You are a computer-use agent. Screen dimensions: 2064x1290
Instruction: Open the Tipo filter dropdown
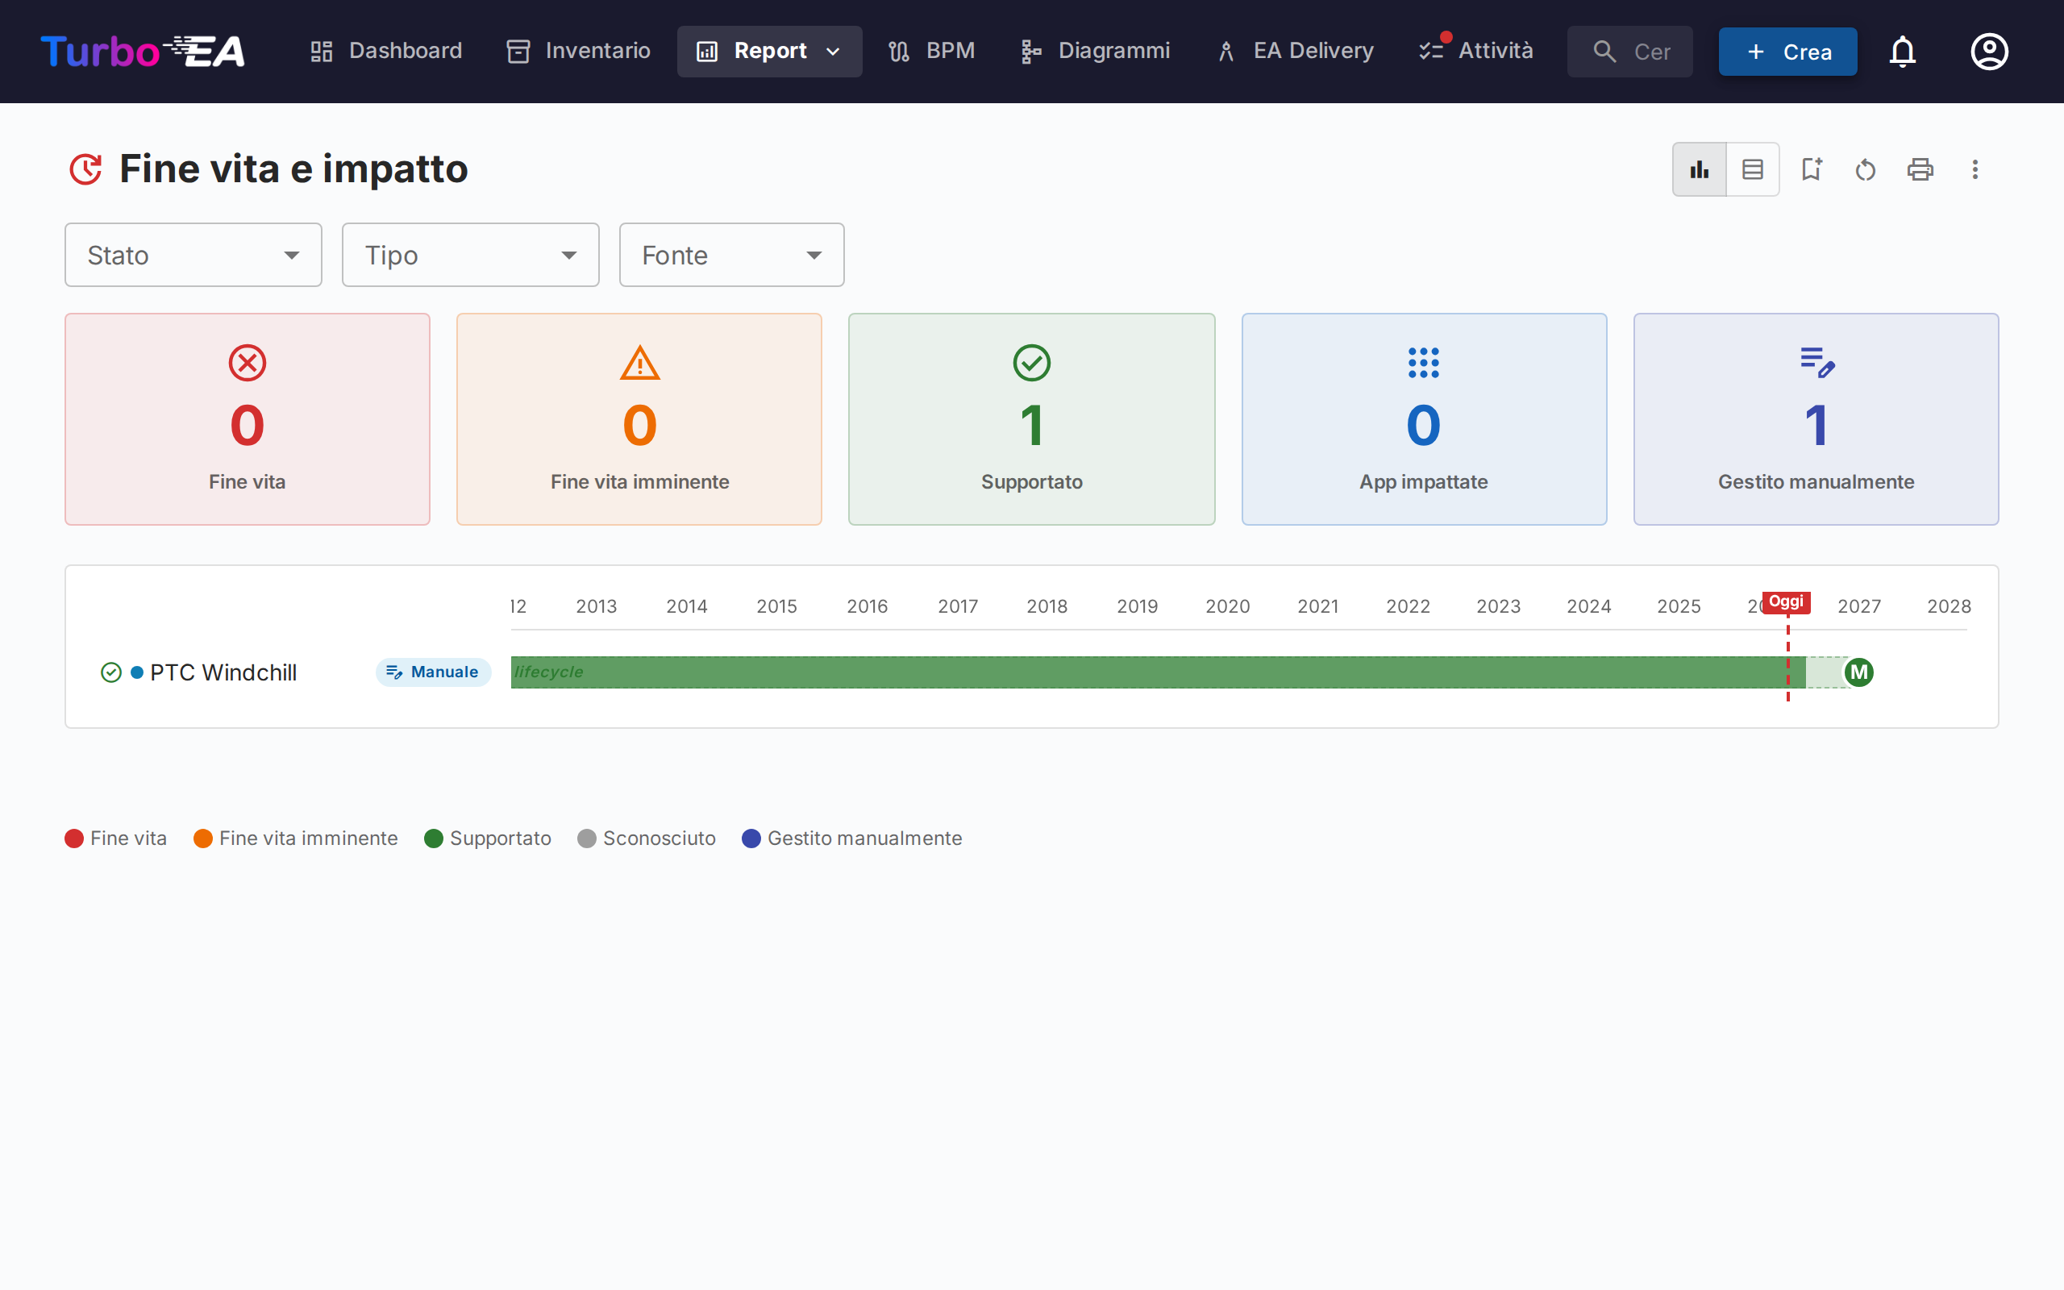(x=470, y=255)
